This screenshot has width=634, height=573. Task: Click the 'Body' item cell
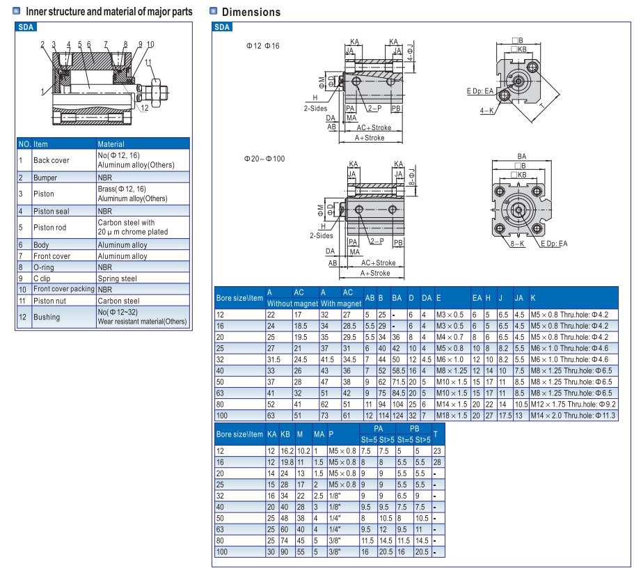[x=64, y=244]
